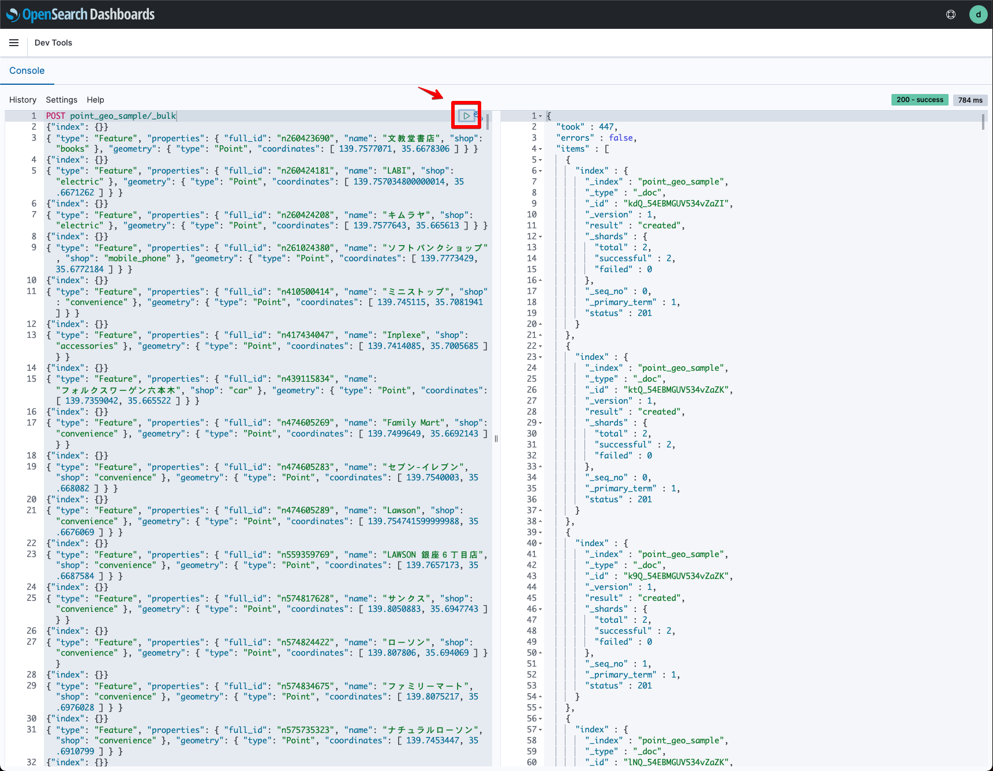Click the '"status" : 201' line at output row 19
Screen dimensions: 993x771
[618, 313]
